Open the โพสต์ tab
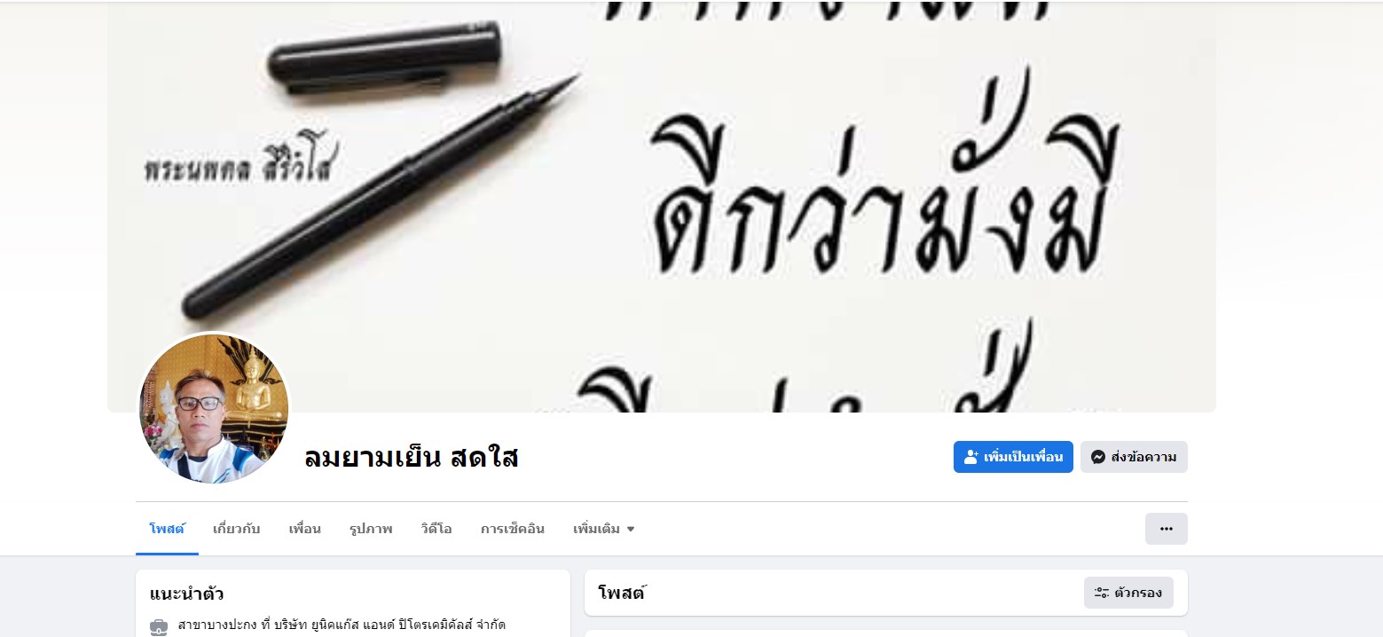The height and width of the screenshot is (637, 1383). [167, 529]
